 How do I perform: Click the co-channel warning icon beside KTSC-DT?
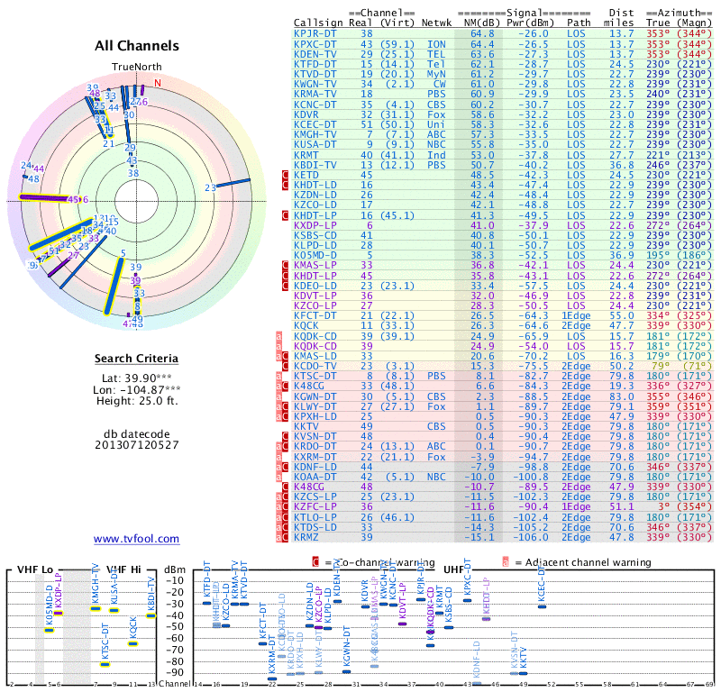[286, 376]
